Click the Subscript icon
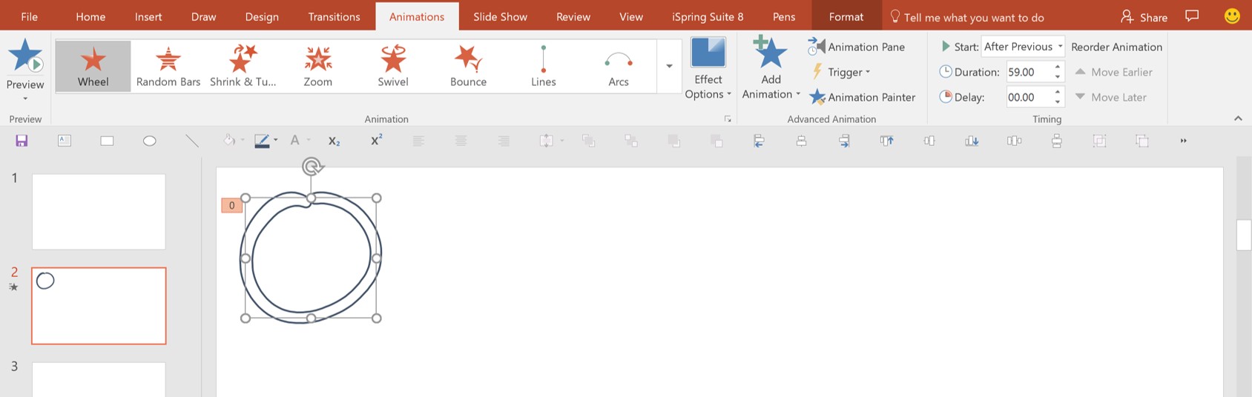Viewport: 1252px width, 397px height. (334, 141)
